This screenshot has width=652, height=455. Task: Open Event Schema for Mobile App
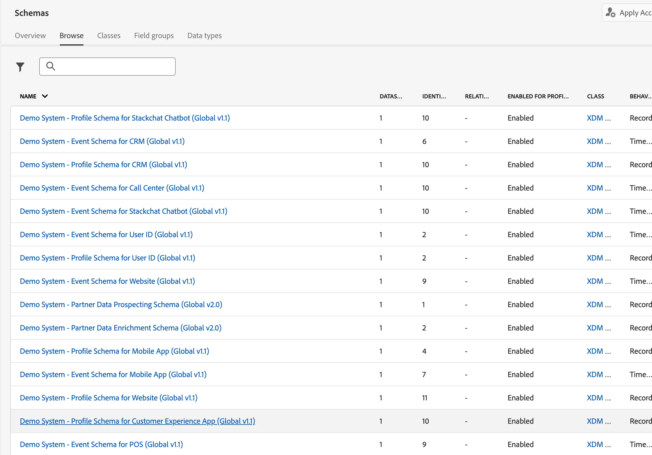tap(113, 375)
